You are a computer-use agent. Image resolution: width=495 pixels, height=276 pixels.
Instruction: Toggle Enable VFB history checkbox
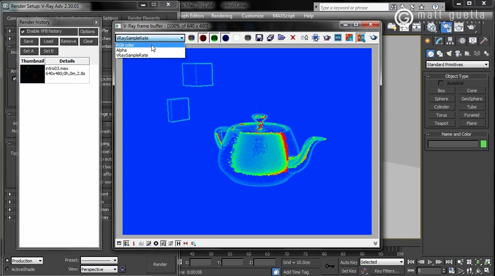pyautogui.click(x=23, y=31)
